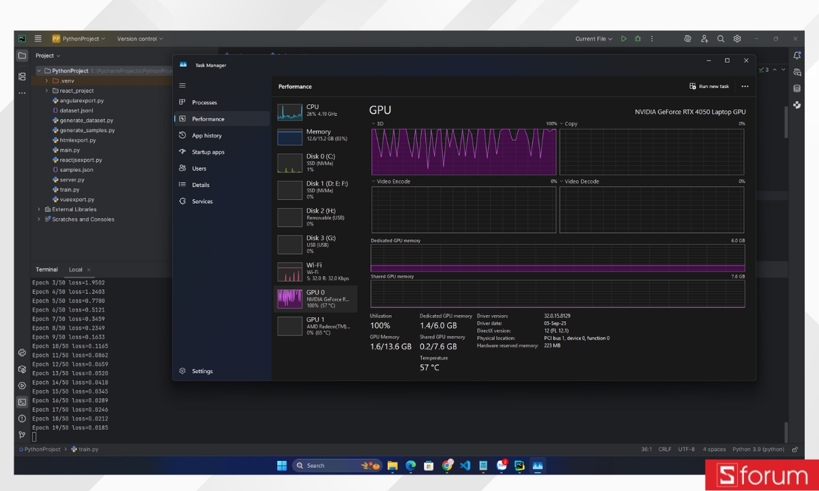Image resolution: width=819 pixels, height=491 pixels.
Task: Open AI chat icon in right sidebar
Action: coord(796,72)
